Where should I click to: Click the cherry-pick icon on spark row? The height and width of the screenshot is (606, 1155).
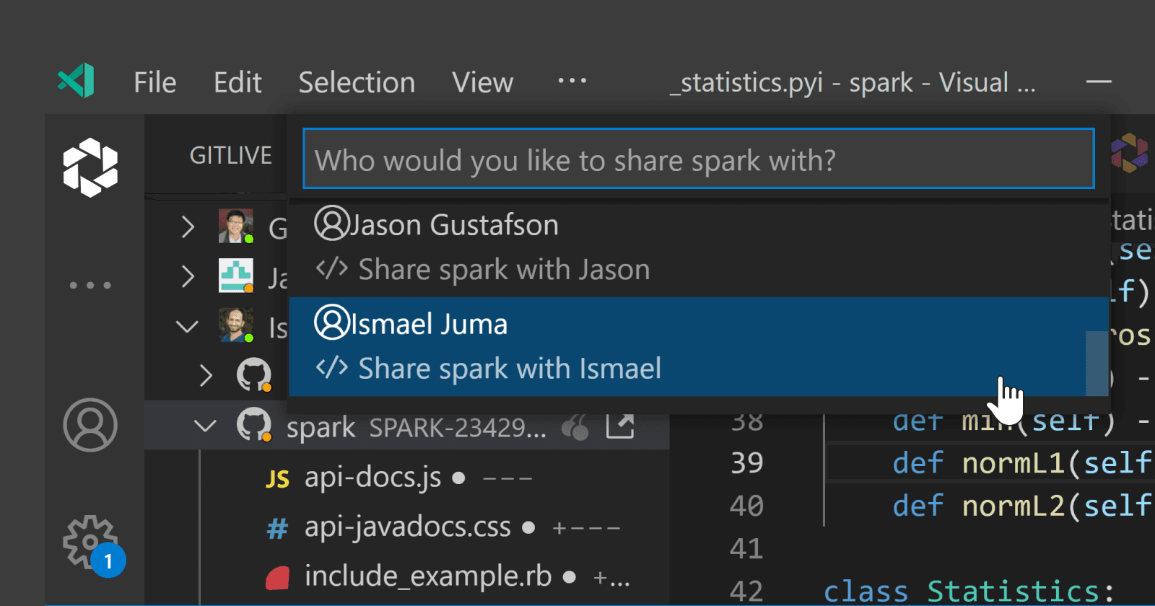pos(575,427)
